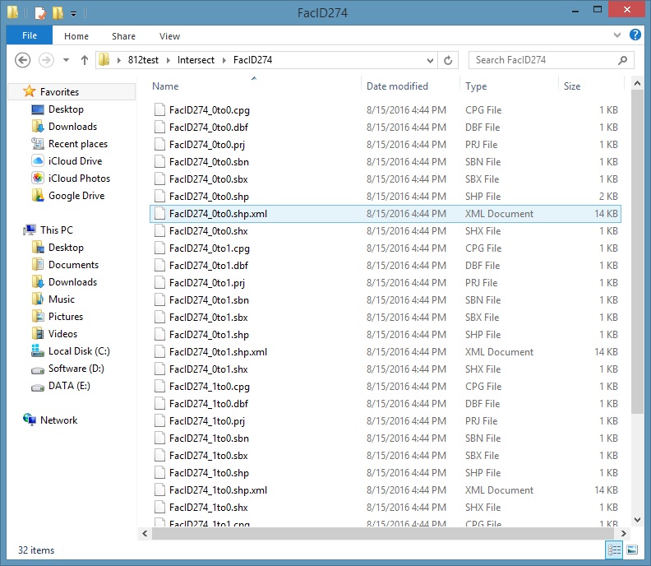The height and width of the screenshot is (566, 651).
Task: Select Intersect in the address breadcrumb
Action: [x=196, y=60]
